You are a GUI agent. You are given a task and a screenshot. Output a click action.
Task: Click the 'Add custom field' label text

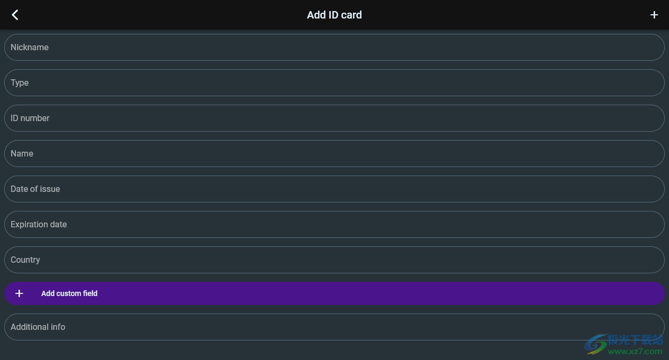point(69,293)
